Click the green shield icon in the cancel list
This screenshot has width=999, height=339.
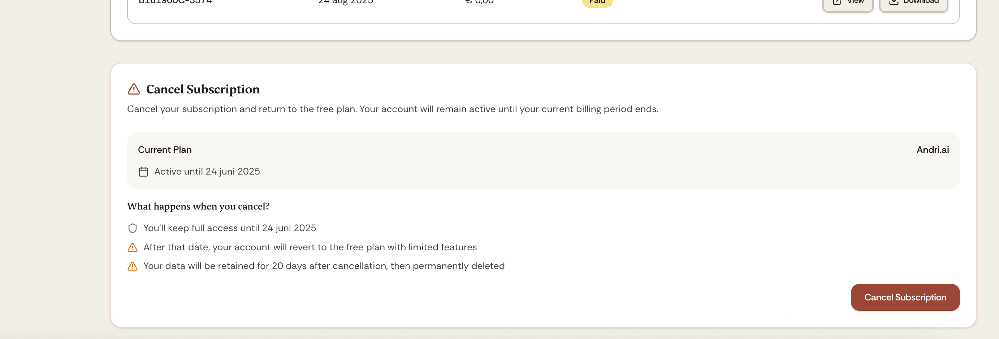pos(133,228)
